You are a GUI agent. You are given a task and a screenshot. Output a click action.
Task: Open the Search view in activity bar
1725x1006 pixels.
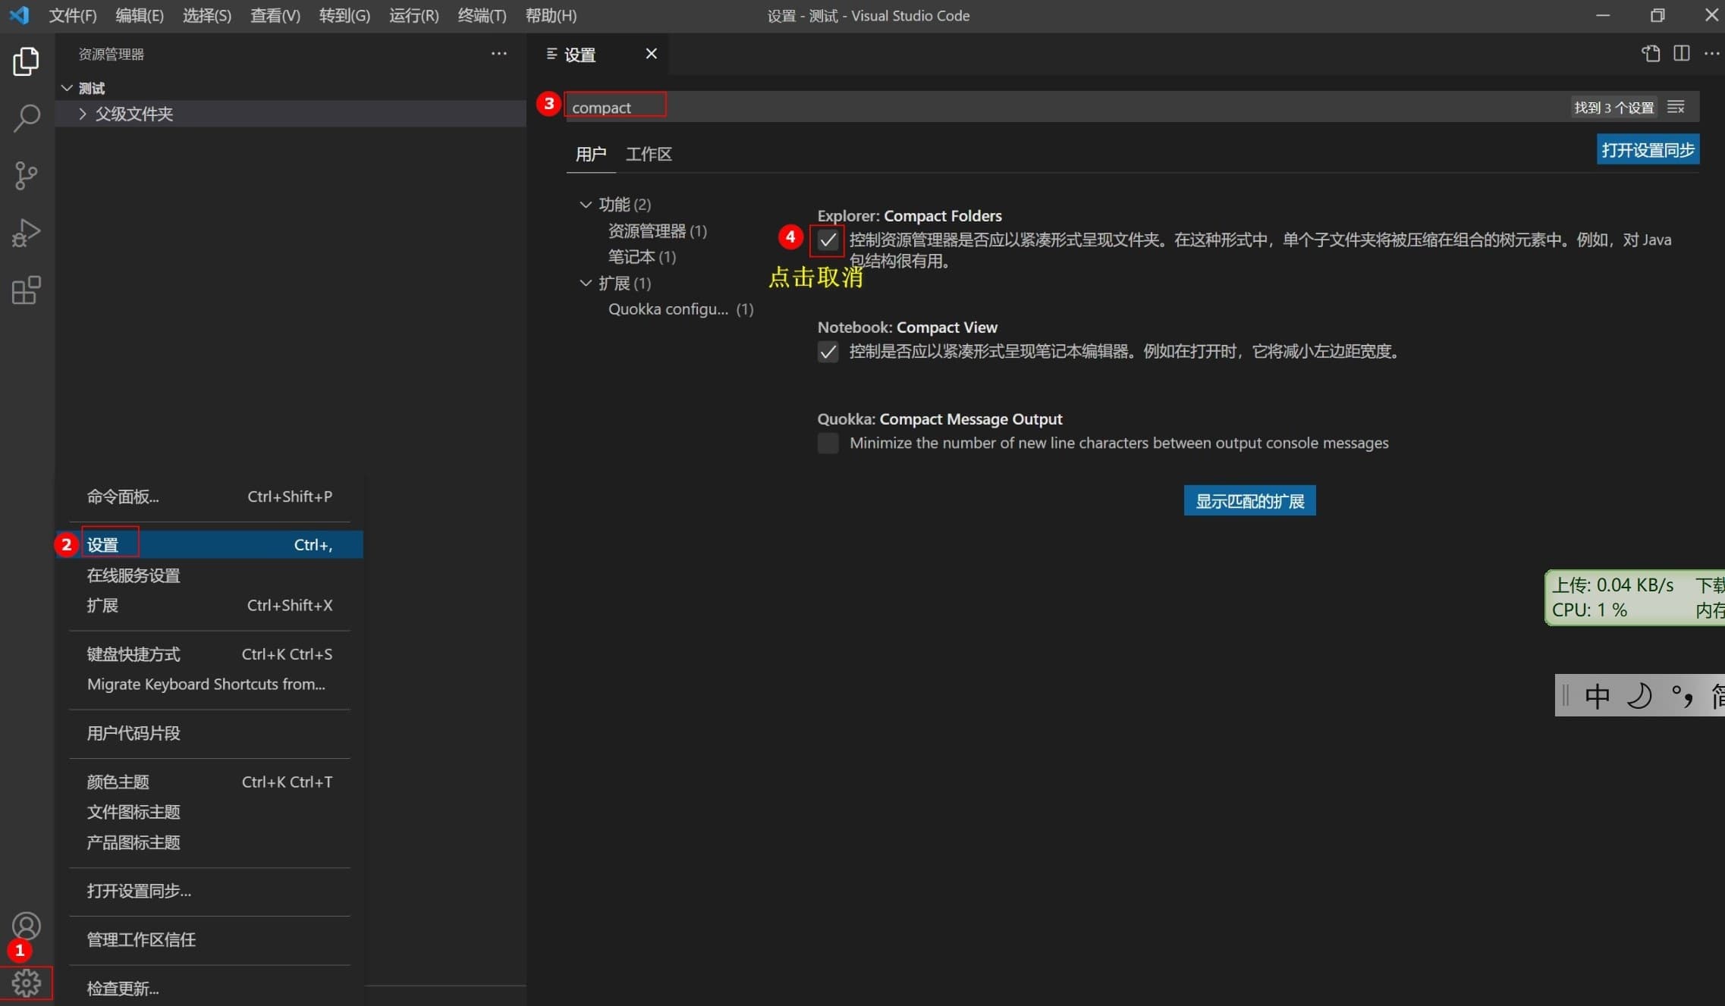[27, 118]
